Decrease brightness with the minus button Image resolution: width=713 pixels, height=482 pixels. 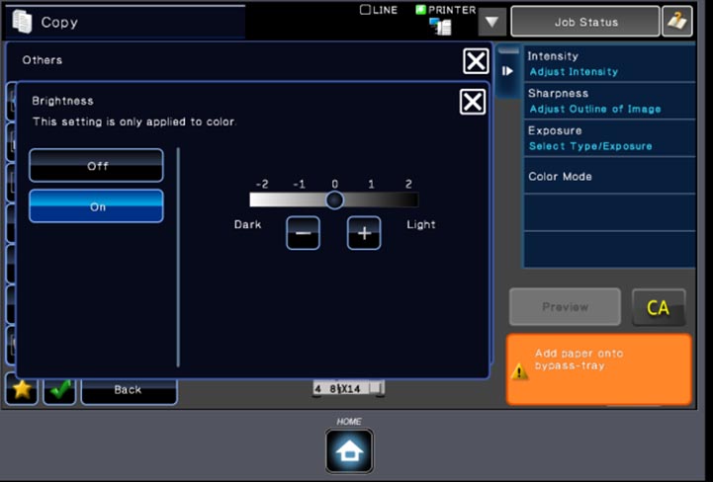point(303,233)
